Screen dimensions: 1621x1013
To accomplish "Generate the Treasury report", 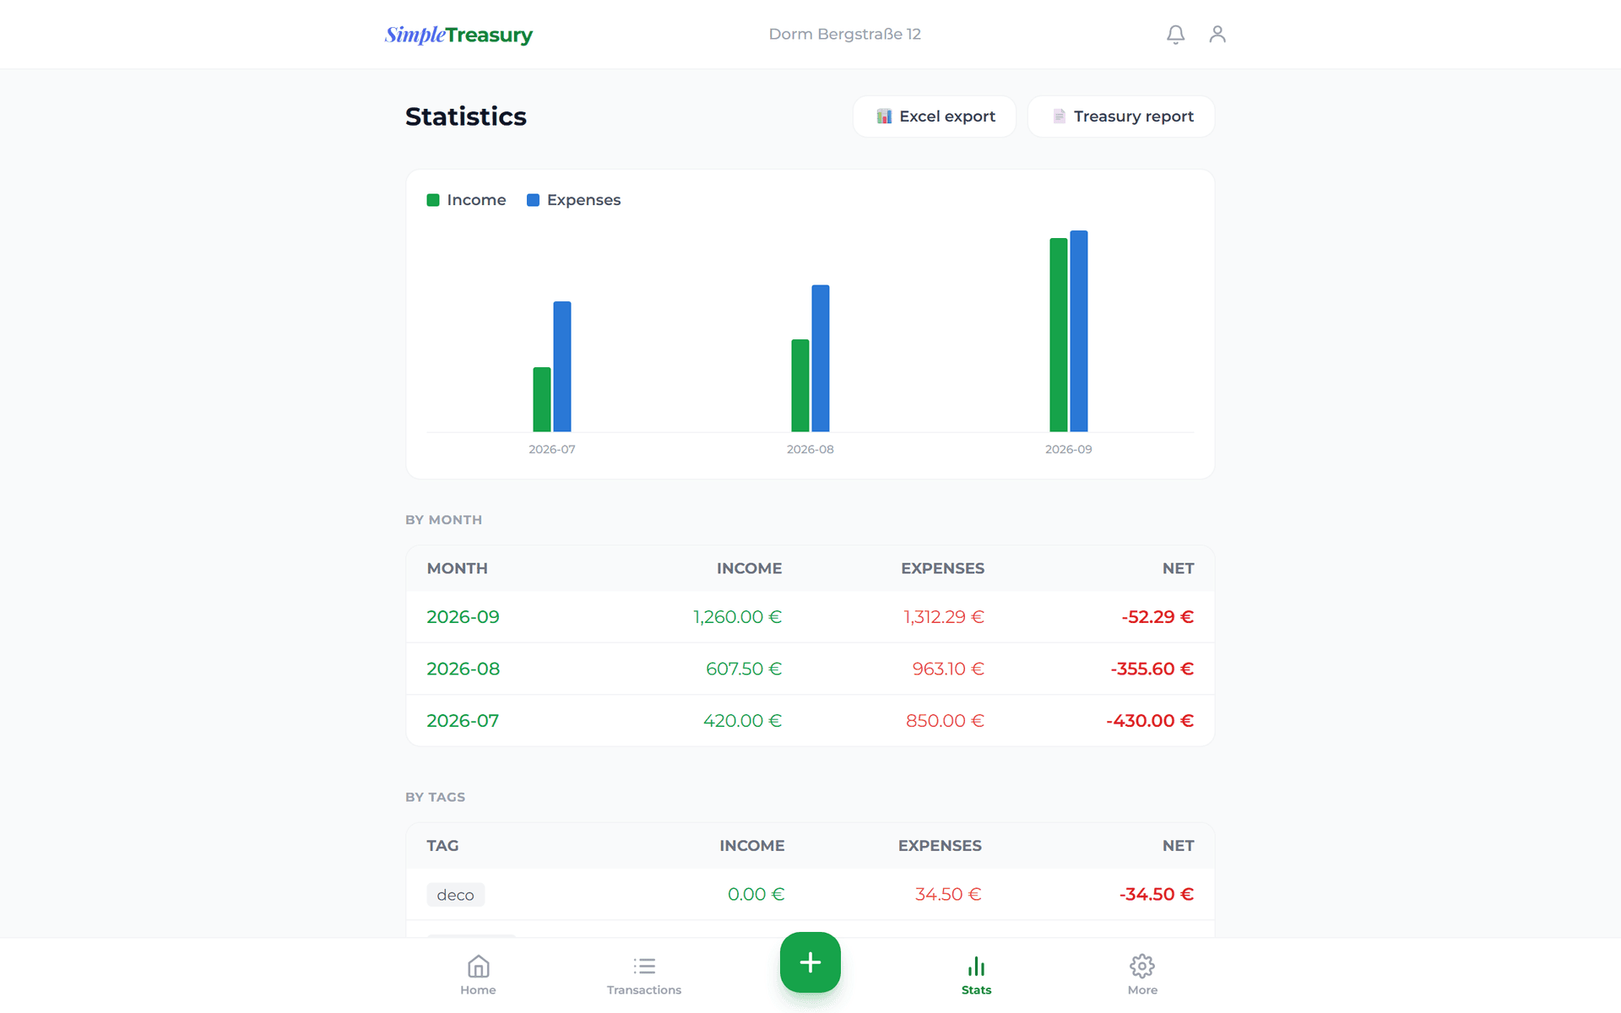I will click(1121, 116).
